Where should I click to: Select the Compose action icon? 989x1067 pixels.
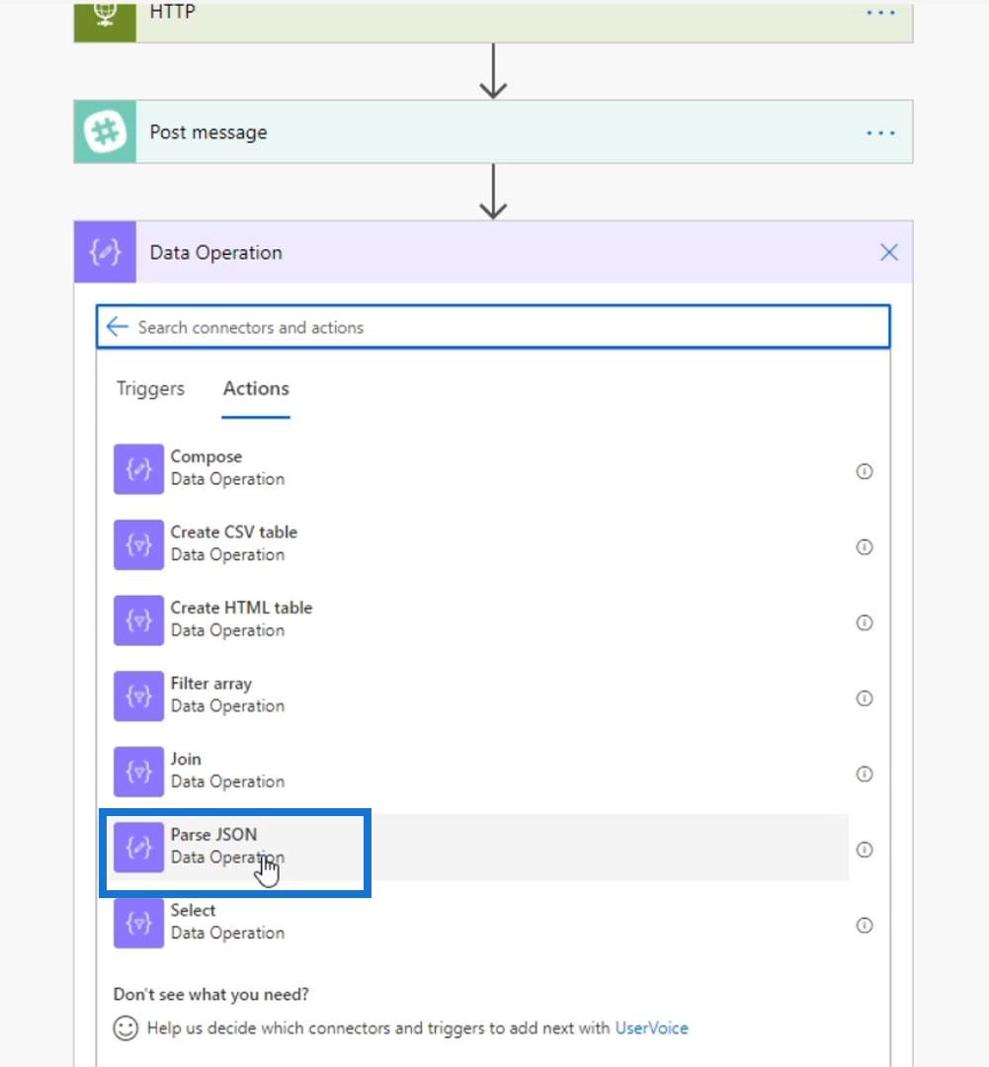click(x=139, y=469)
